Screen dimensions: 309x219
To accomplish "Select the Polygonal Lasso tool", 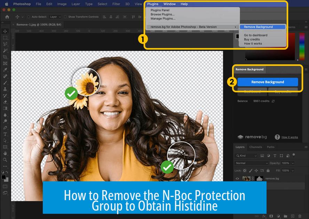I will [x=5, y=44].
